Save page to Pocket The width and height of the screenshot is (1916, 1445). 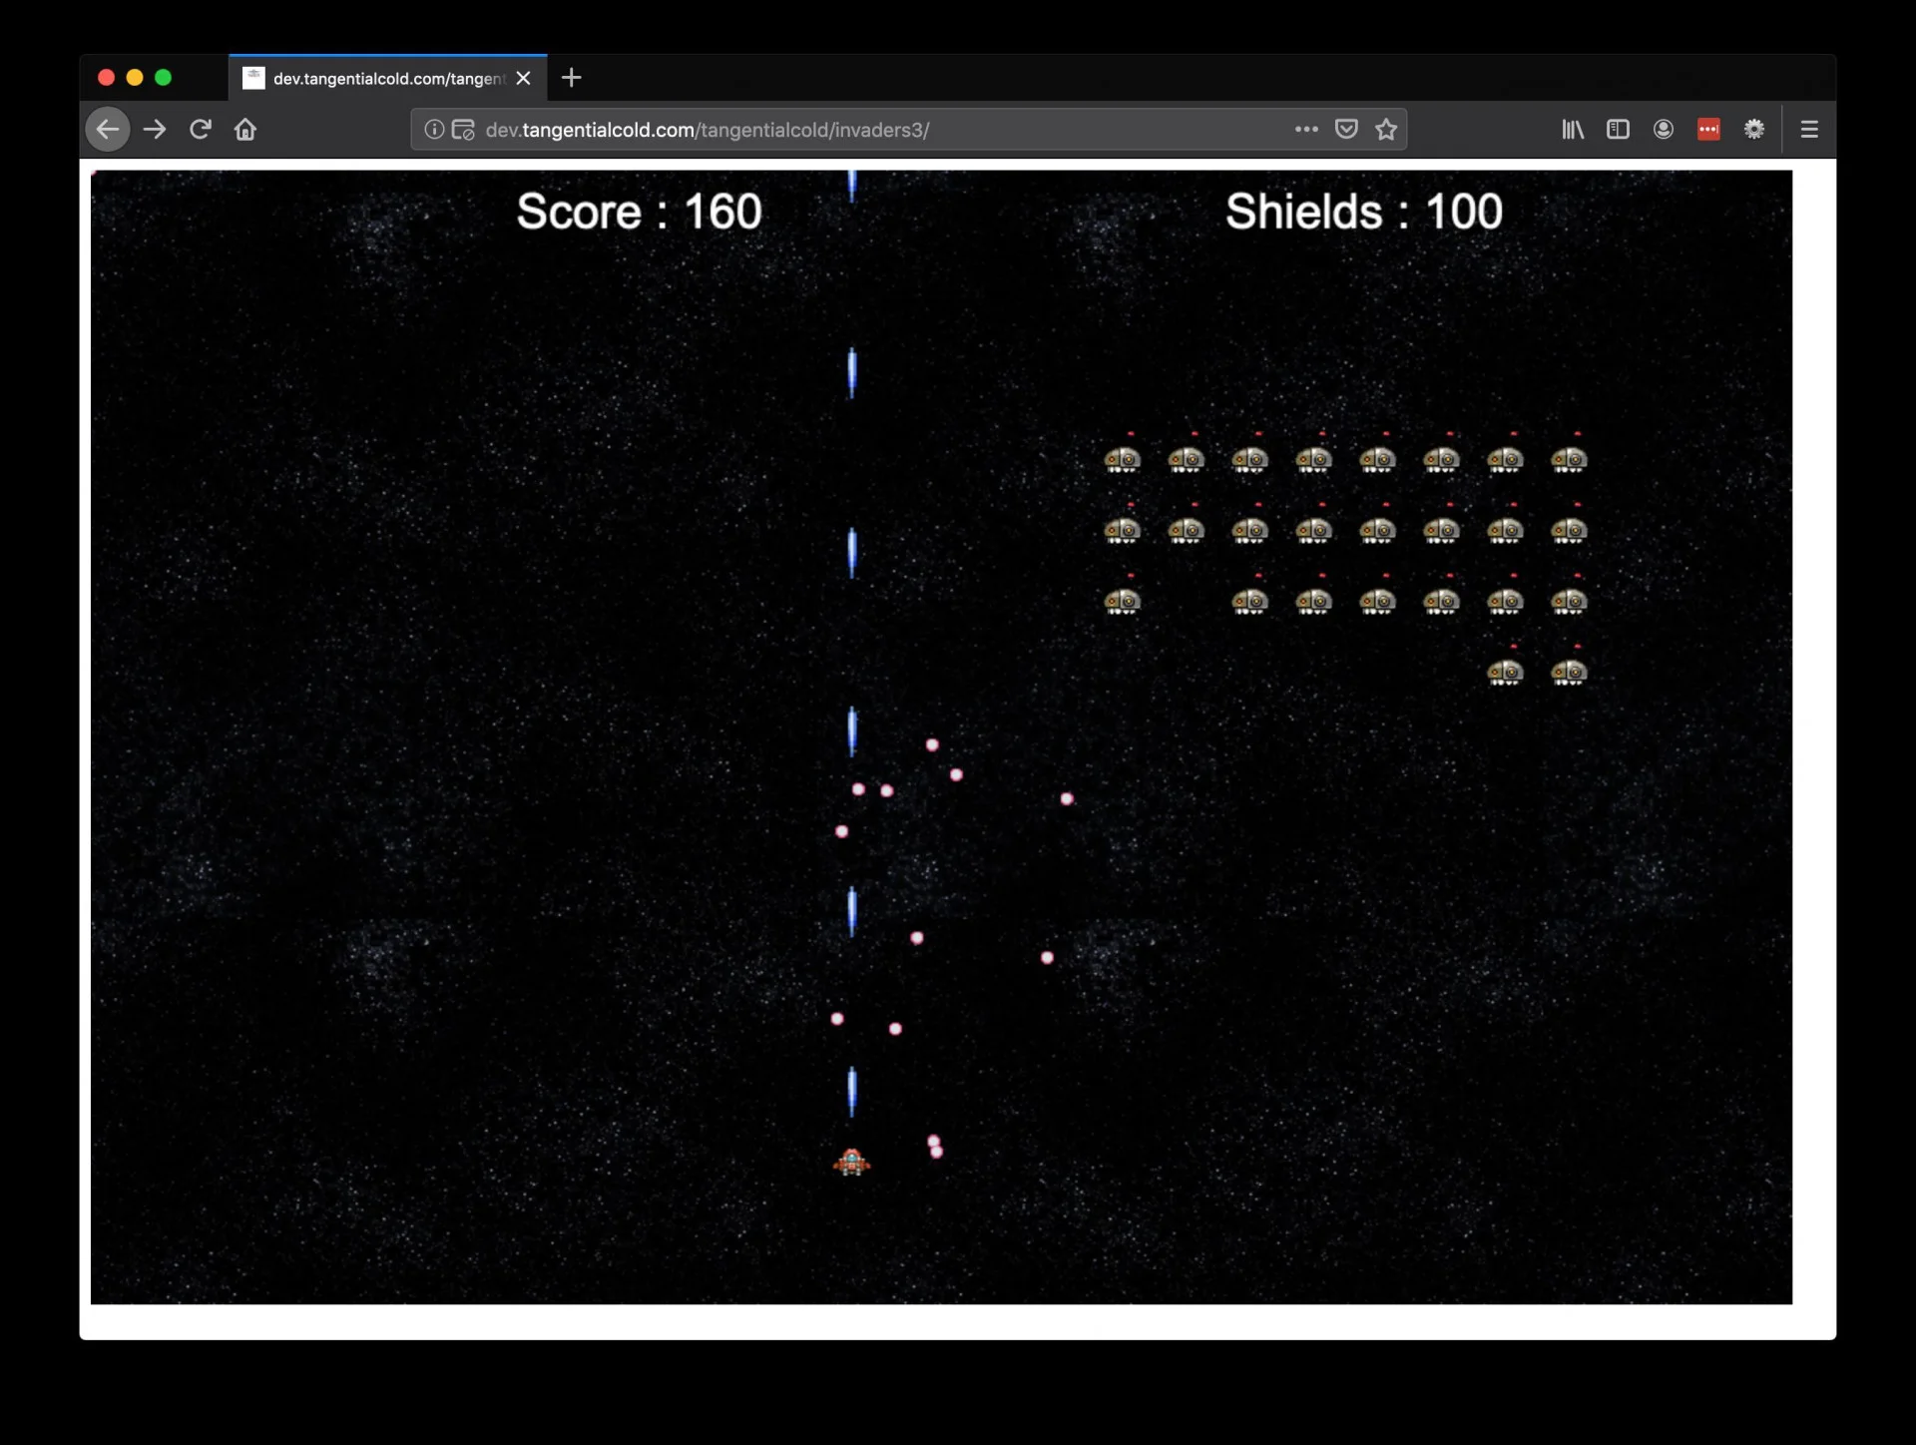pyautogui.click(x=1346, y=130)
